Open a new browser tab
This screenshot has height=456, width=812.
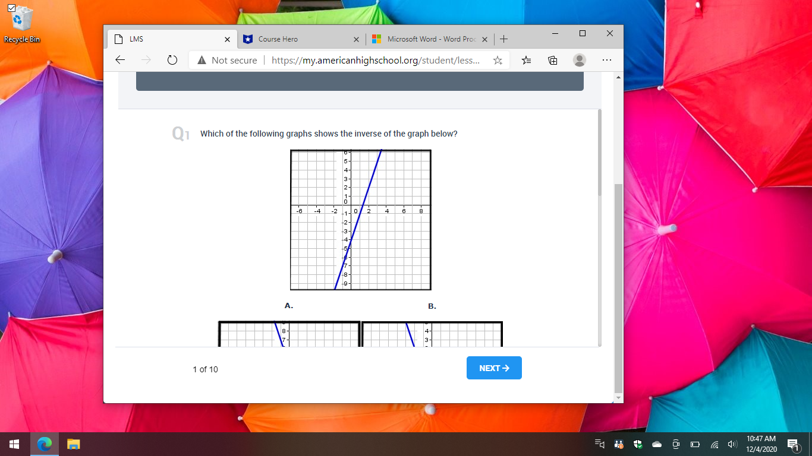tap(503, 39)
